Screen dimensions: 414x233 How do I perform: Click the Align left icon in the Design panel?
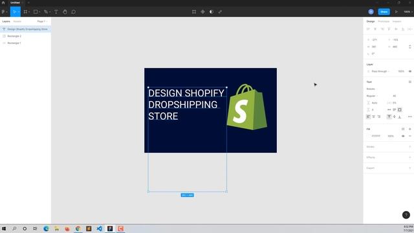[x=368, y=29]
